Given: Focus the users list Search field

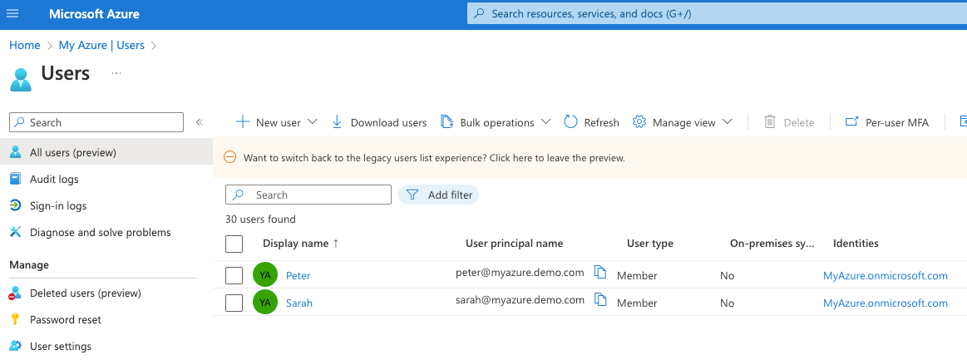Looking at the screenshot, I should (308, 195).
